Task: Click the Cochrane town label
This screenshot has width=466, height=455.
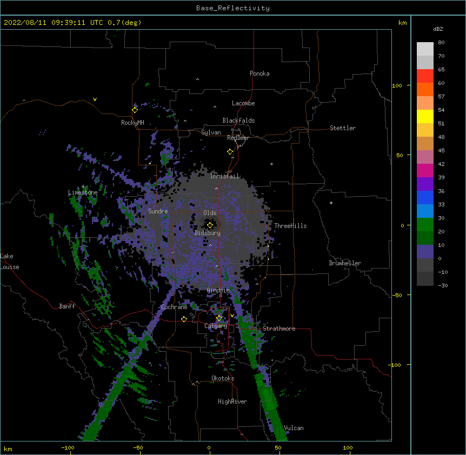Action: click(174, 307)
